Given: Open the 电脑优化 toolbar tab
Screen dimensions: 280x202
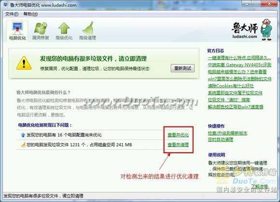Looking at the screenshot, I should click(x=17, y=31).
